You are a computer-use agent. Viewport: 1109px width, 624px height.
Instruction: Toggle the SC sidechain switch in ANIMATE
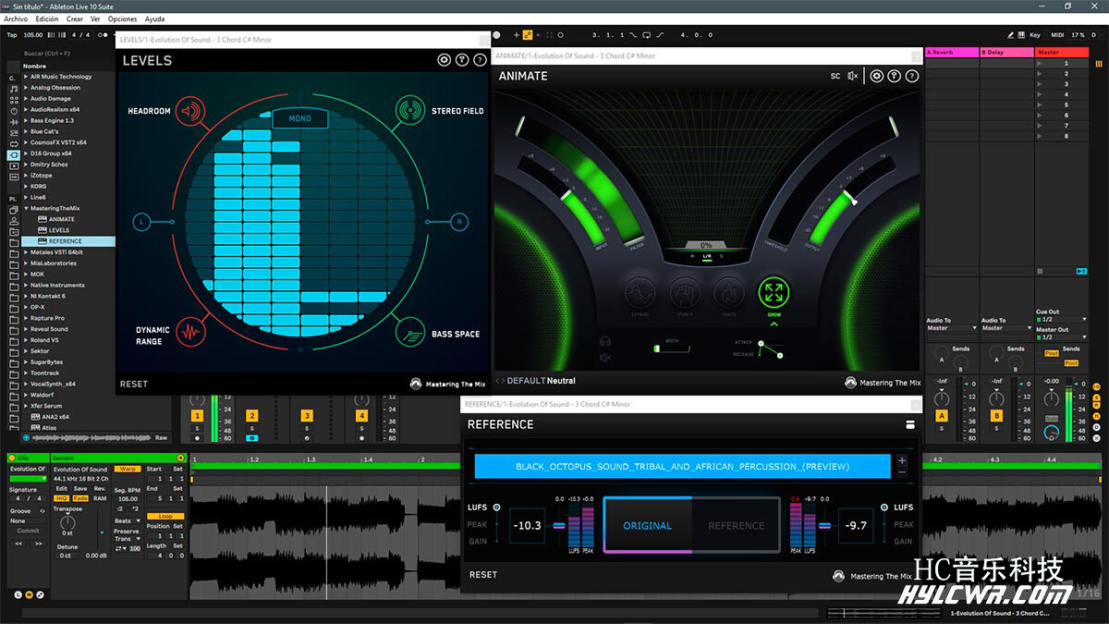(x=835, y=76)
